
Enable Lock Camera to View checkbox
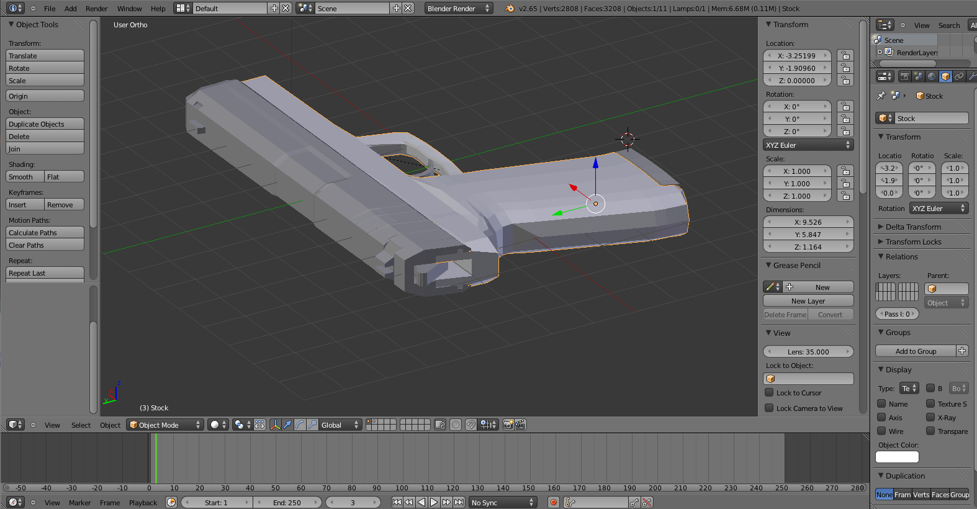tap(770, 408)
